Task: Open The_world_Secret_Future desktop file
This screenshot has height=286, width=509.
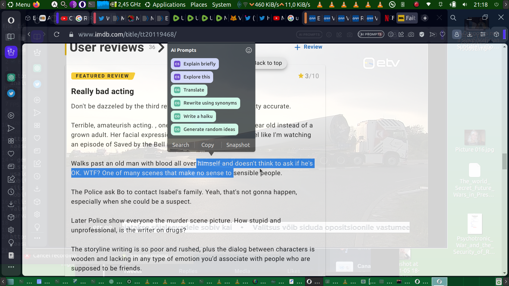Action: (x=475, y=180)
